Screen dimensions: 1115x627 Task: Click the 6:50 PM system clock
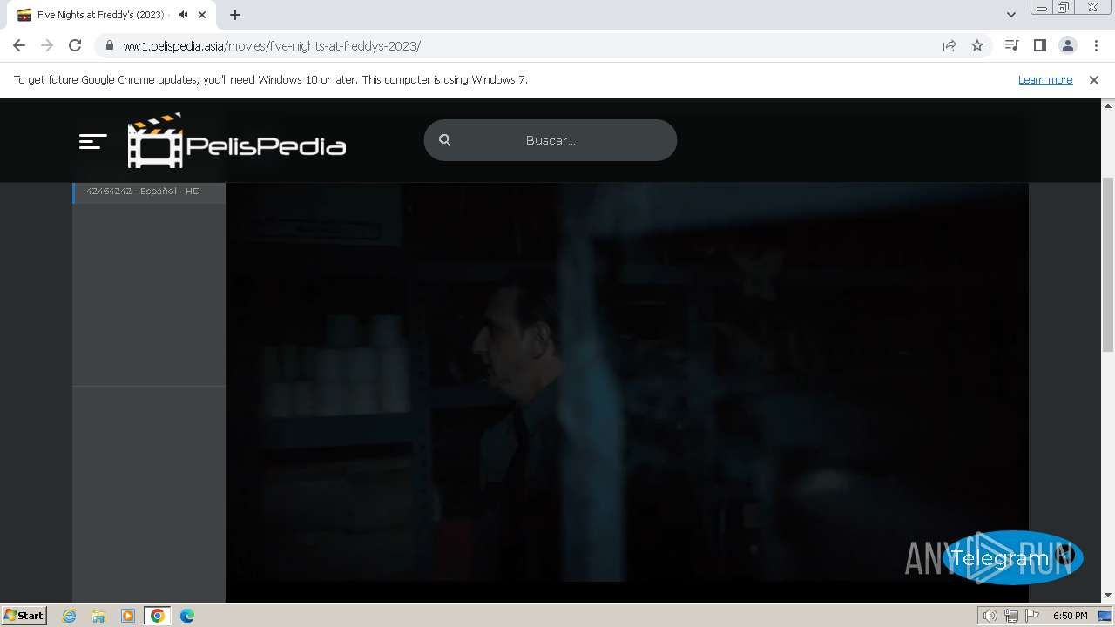click(1071, 616)
